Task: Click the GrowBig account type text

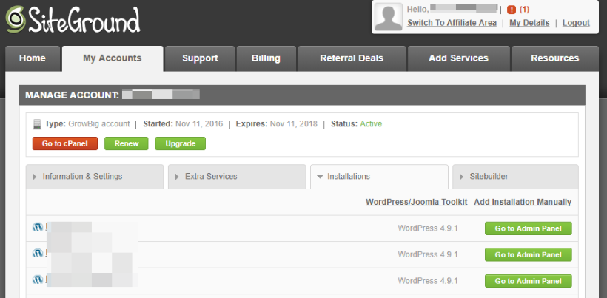Action: (98, 124)
